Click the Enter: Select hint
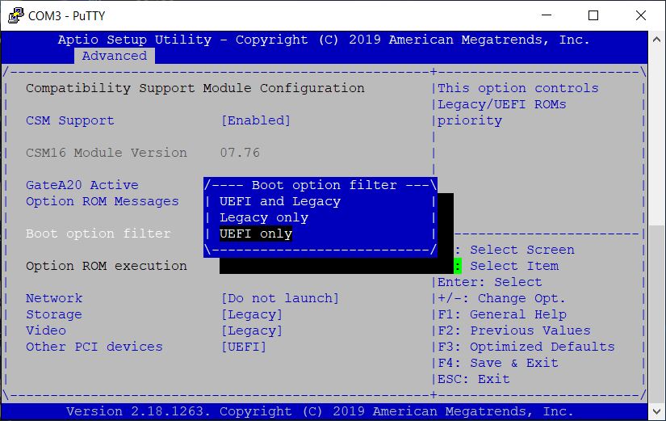666x421 pixels. pyautogui.click(x=490, y=282)
